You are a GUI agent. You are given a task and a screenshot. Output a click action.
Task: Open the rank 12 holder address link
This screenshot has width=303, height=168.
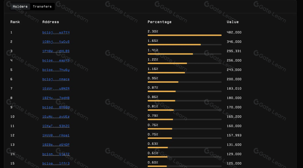[56, 135]
